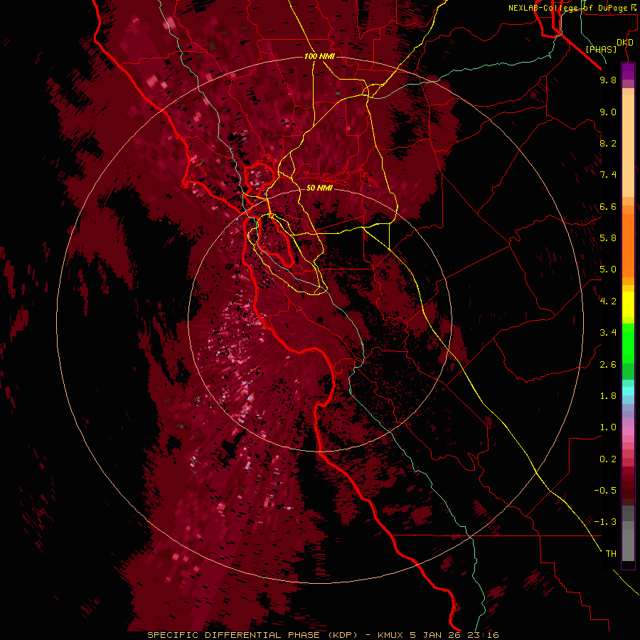Click the arrow glyph after DuPage
Image resolution: width=640 pixels, height=640 pixels.
coord(634,7)
